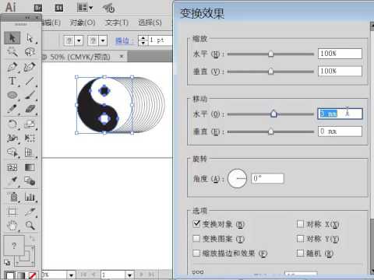Open the 文字(T) menu
This screenshot has height=280, width=374.
117,23
